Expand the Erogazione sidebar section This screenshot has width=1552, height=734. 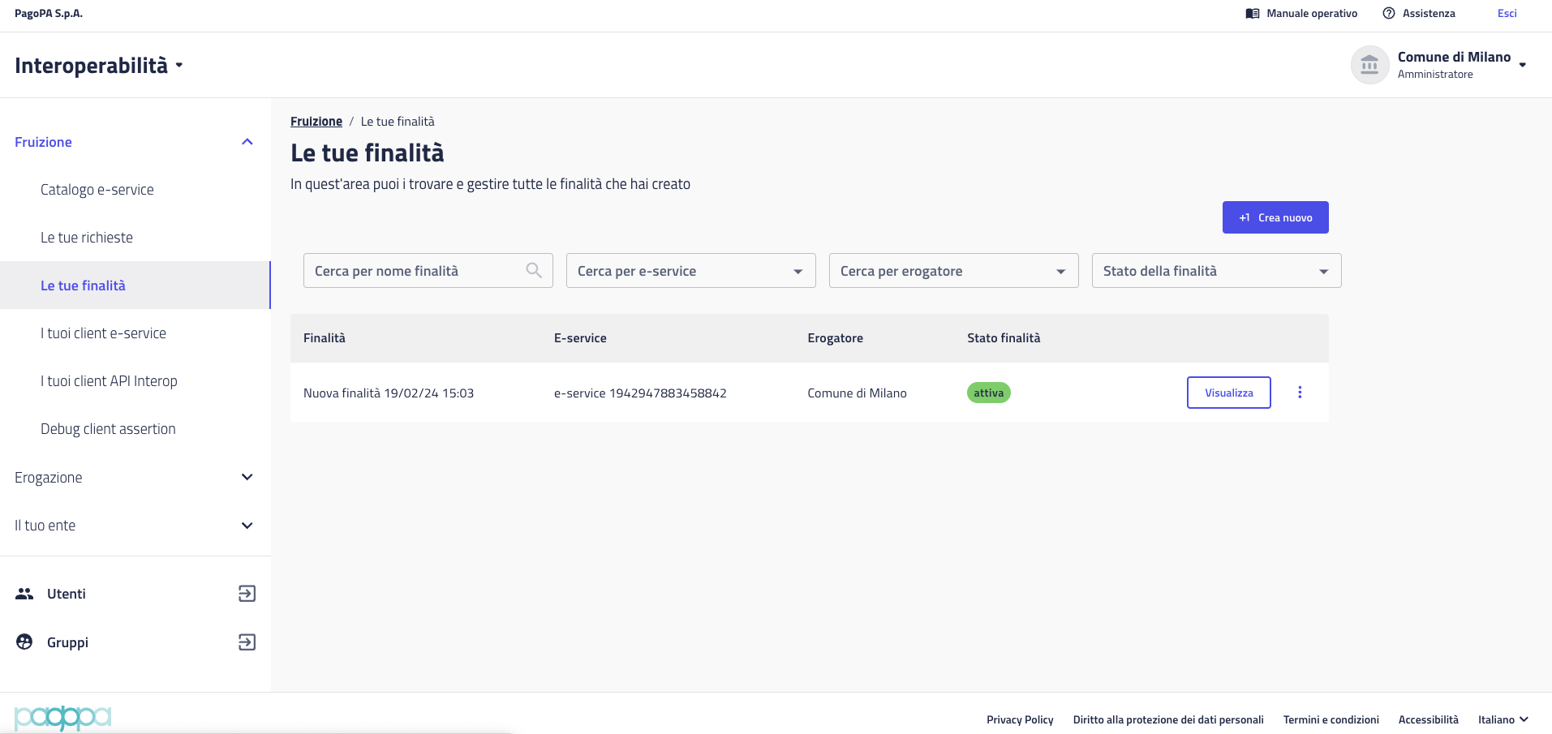247,478
